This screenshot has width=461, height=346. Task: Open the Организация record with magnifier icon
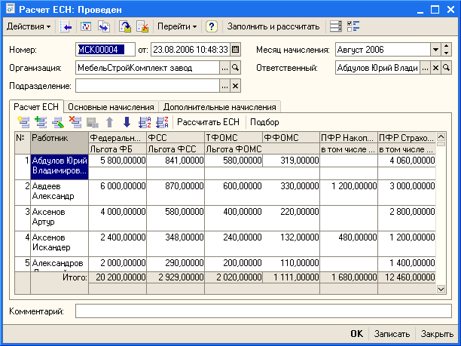pos(235,68)
